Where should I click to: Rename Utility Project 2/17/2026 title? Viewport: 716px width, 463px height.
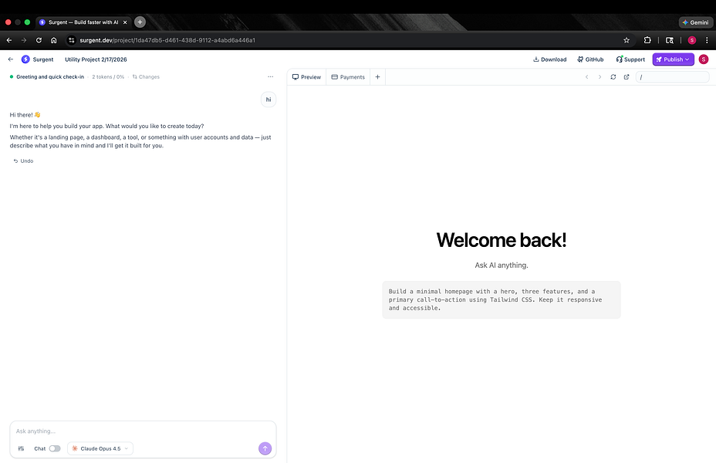[x=96, y=59]
